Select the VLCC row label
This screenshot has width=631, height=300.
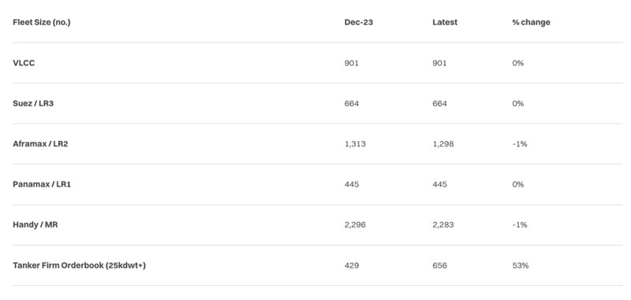24,63
